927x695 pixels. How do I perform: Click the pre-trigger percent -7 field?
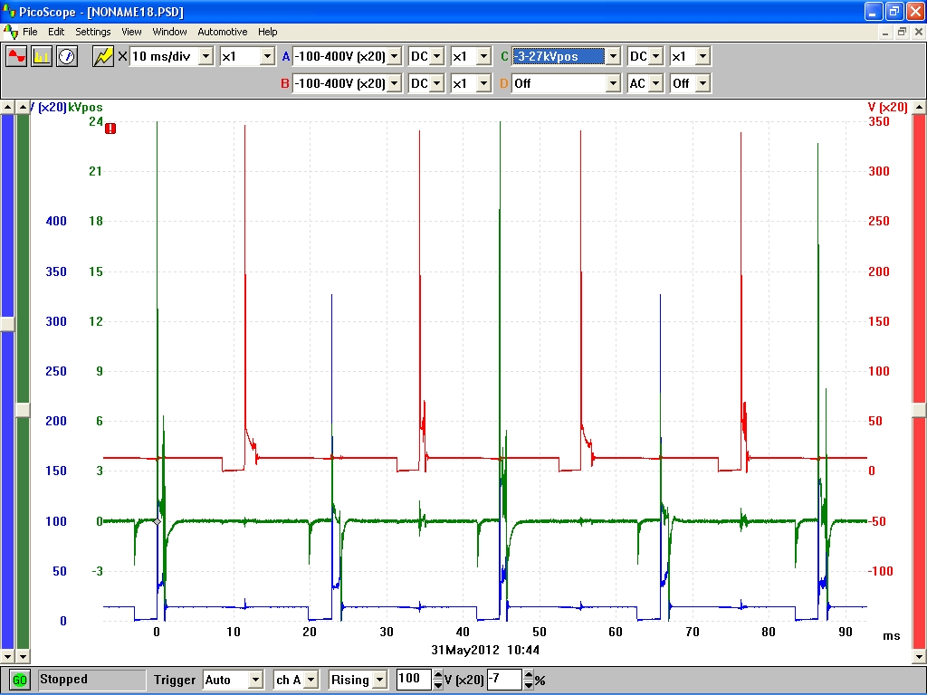pos(504,680)
